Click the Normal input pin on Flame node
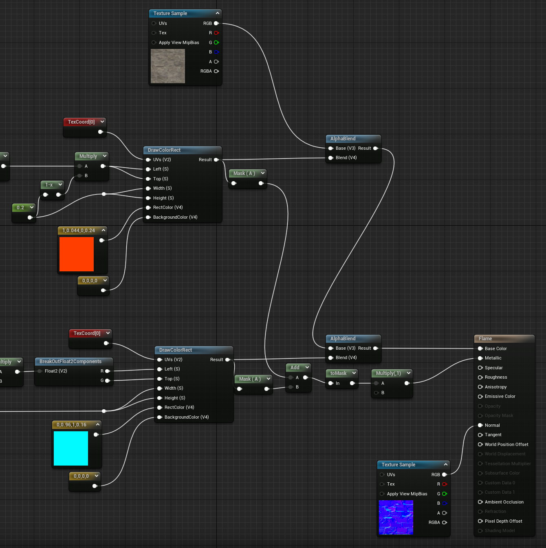Viewport: 546px width, 548px height. pos(480,425)
